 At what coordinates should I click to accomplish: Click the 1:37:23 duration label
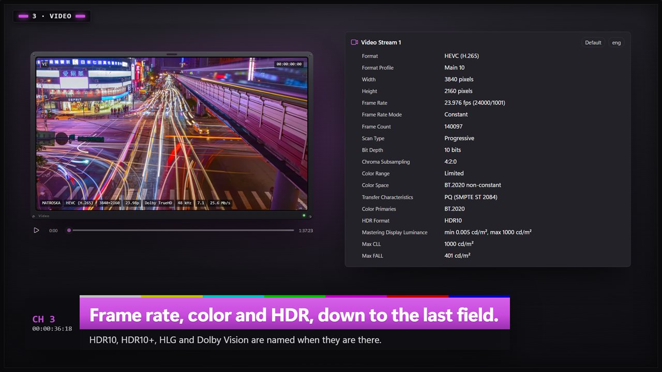306,230
